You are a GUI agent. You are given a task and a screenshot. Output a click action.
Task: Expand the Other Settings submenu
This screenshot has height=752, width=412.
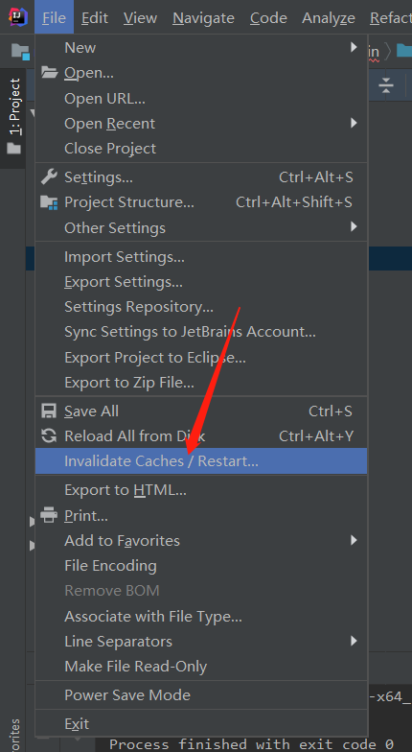click(x=201, y=227)
